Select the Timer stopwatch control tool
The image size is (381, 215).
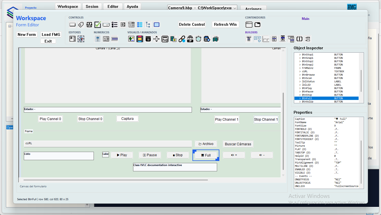click(x=199, y=39)
